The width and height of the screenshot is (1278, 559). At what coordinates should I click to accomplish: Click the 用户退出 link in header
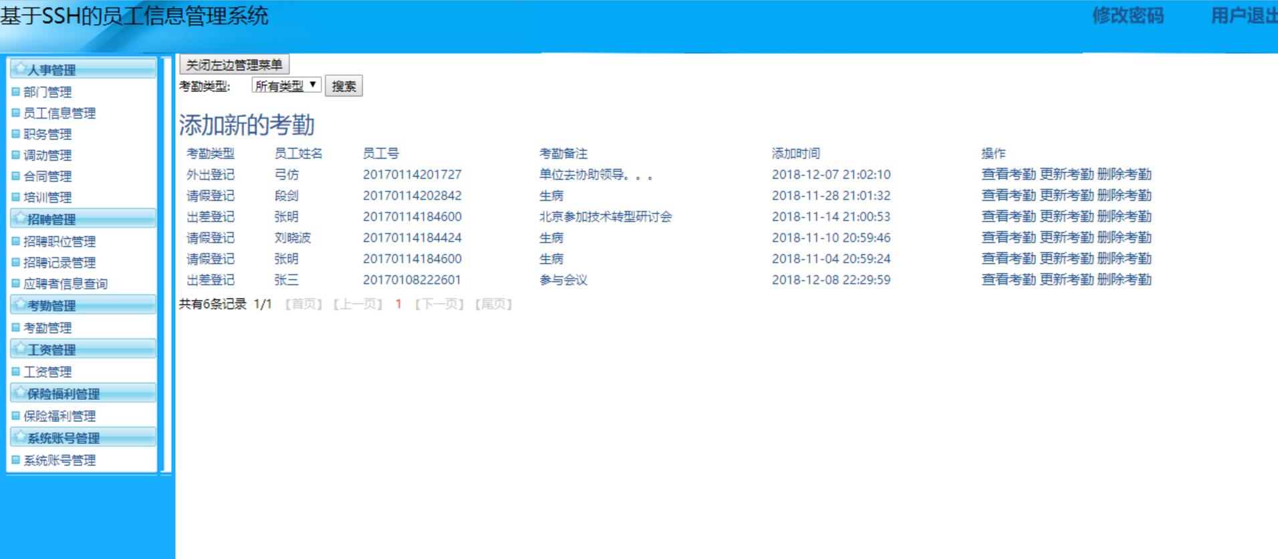click(x=1244, y=15)
